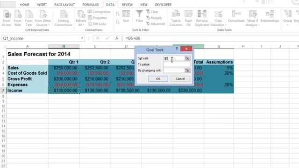Cancel the Goal Seek dialog

[180, 79]
